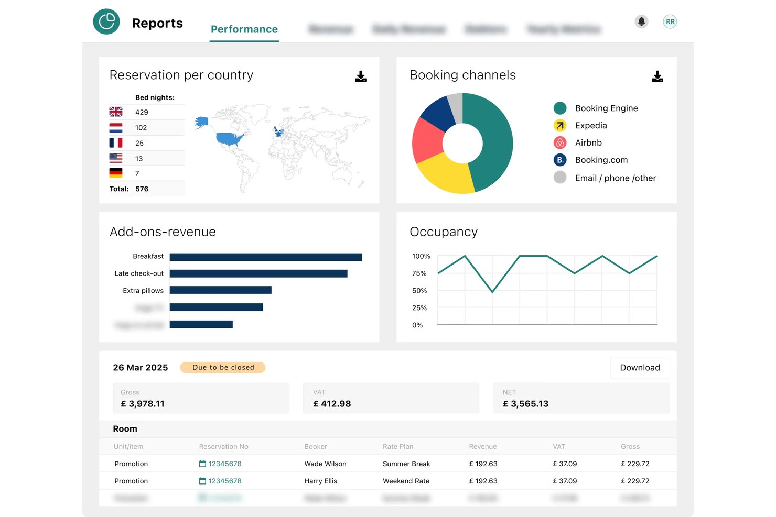Image resolution: width=776 pixels, height=517 pixels.
Task: Click the Late check-out revenue bar
Action: (258, 273)
